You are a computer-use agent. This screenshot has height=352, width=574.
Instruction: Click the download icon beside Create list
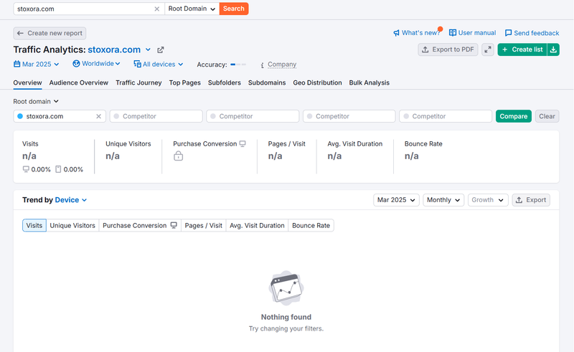553,49
